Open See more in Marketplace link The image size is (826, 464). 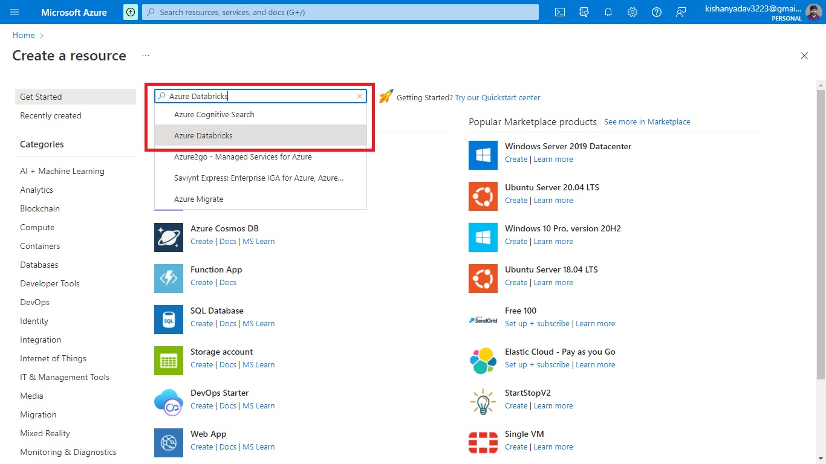(x=647, y=121)
